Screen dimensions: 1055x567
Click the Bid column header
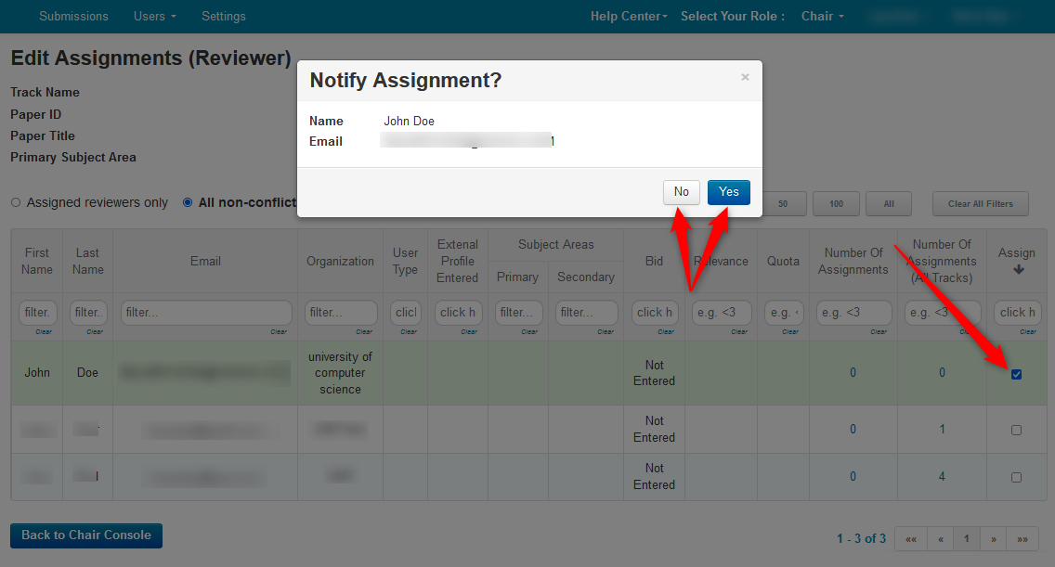[654, 261]
